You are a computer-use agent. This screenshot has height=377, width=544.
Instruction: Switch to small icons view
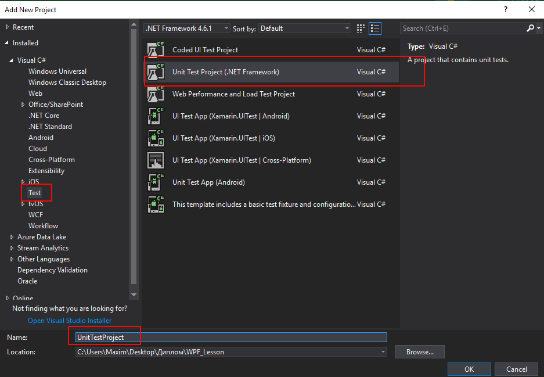361,28
